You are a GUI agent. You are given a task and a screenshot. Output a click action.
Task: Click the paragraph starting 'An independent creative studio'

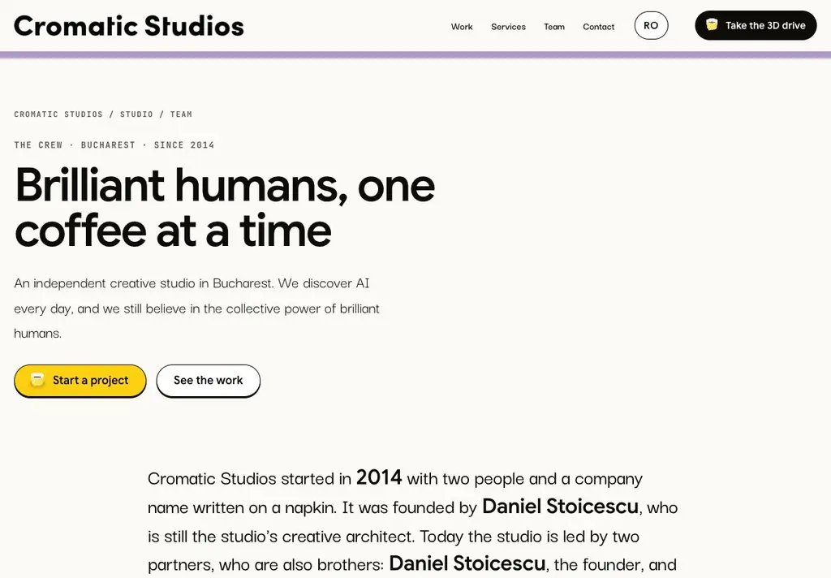196,308
